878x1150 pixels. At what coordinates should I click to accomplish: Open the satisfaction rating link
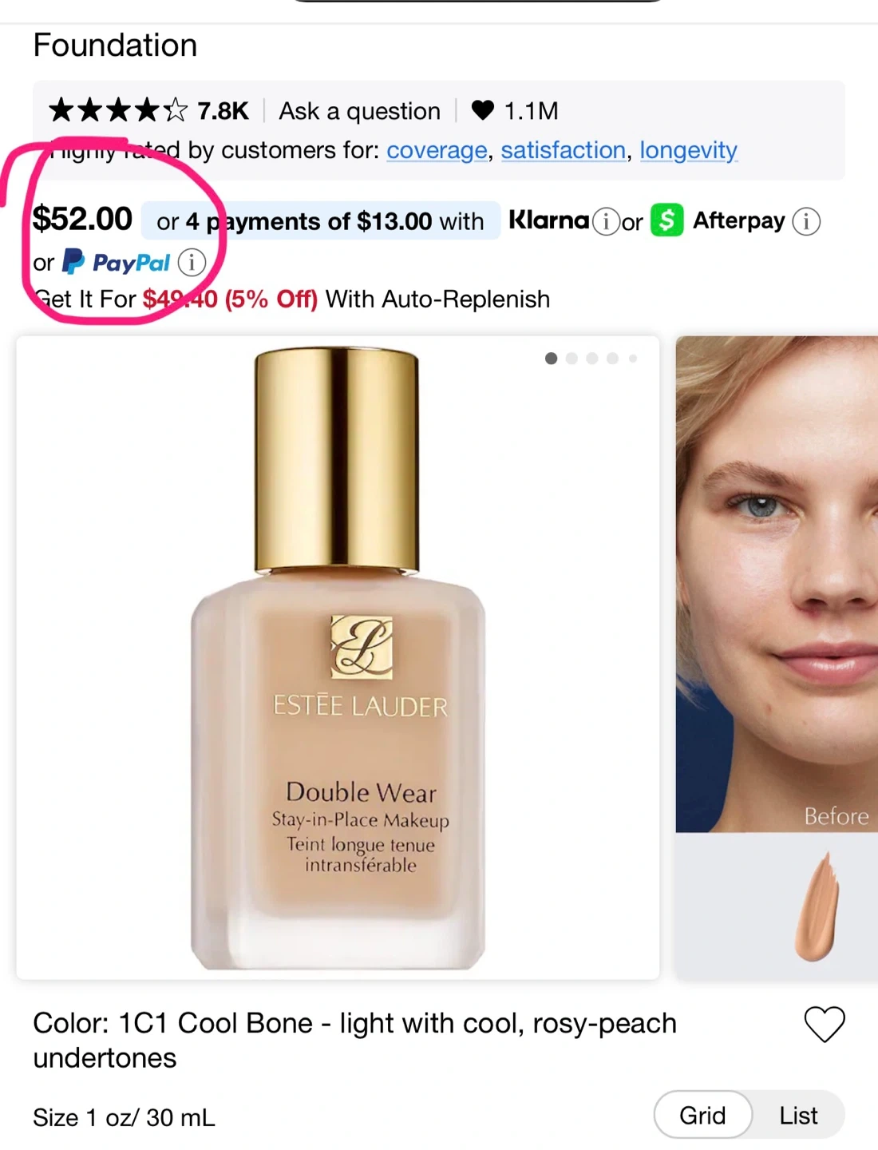pos(564,150)
